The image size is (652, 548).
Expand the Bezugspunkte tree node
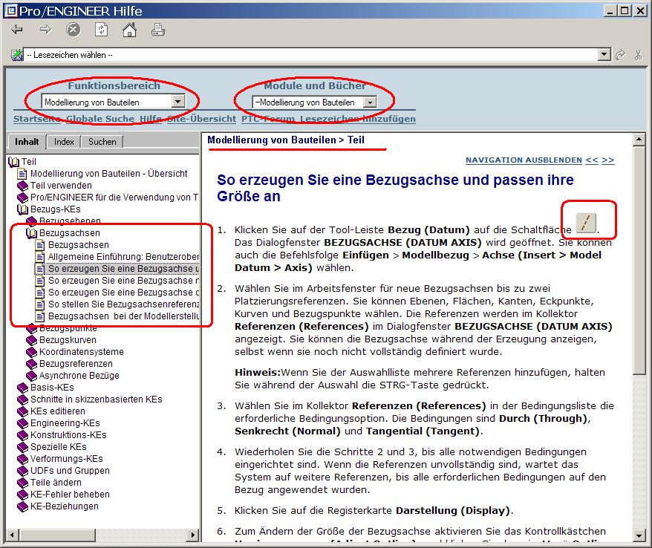point(32,328)
